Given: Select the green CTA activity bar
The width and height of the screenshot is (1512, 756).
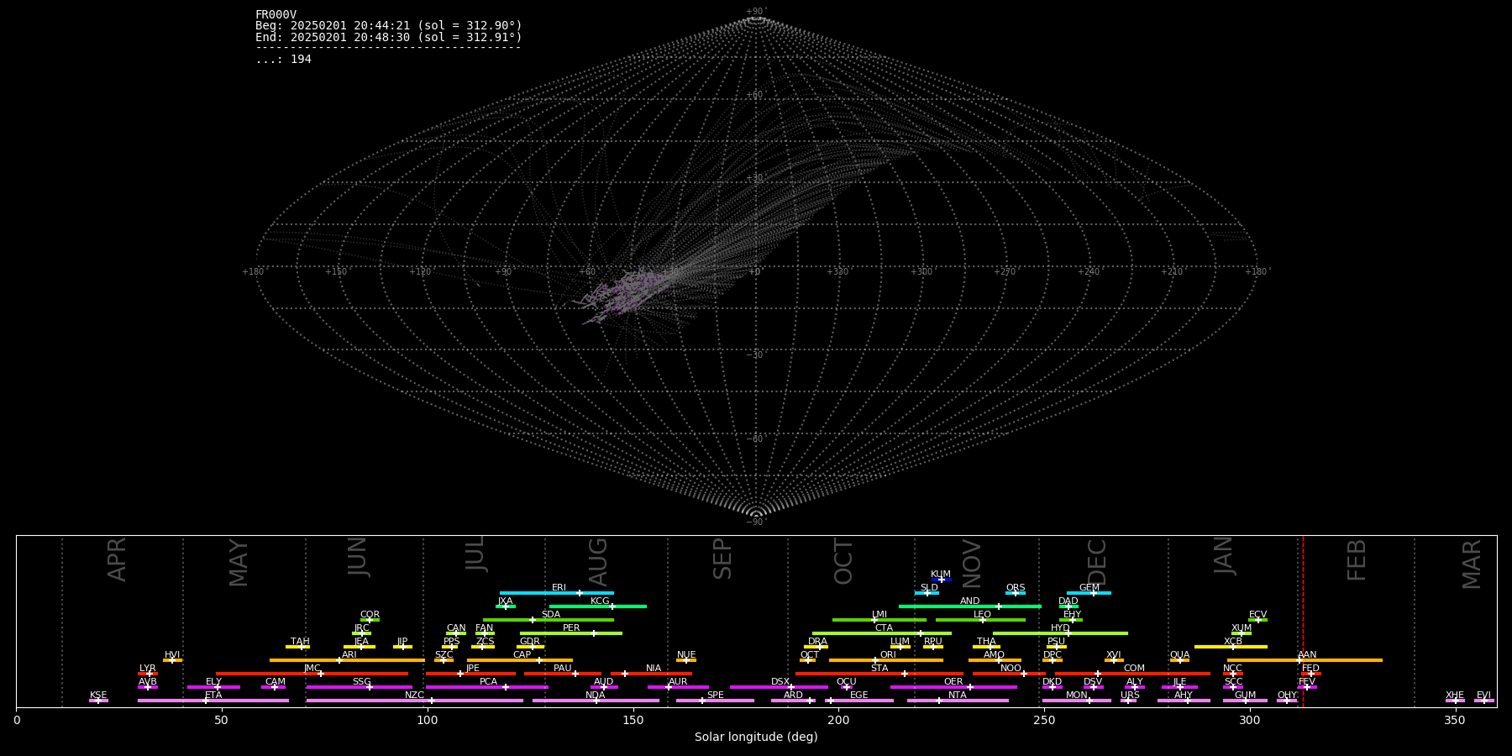Looking at the screenshot, I should point(882,633).
